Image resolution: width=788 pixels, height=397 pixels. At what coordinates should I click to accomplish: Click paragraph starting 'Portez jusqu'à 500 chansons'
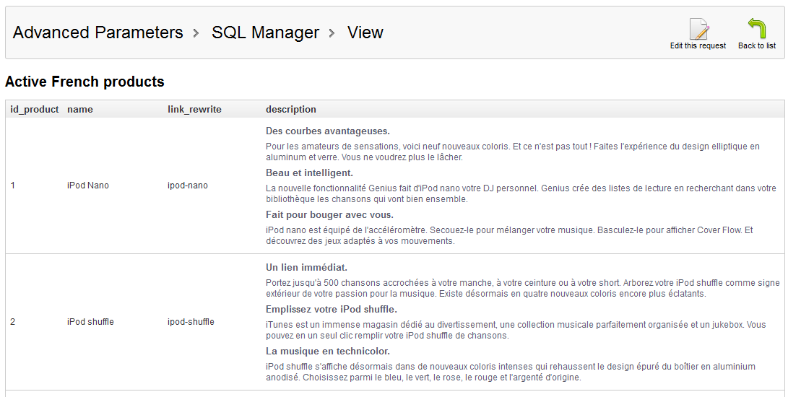point(523,288)
